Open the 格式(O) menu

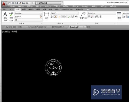(x=48, y=6)
